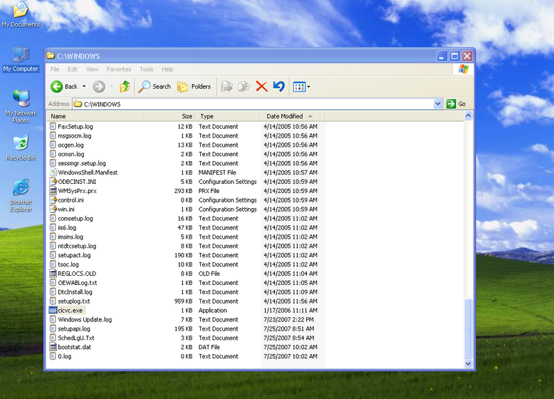The height and width of the screenshot is (399, 554).
Task: Sort files by the Size column
Action: [x=169, y=116]
